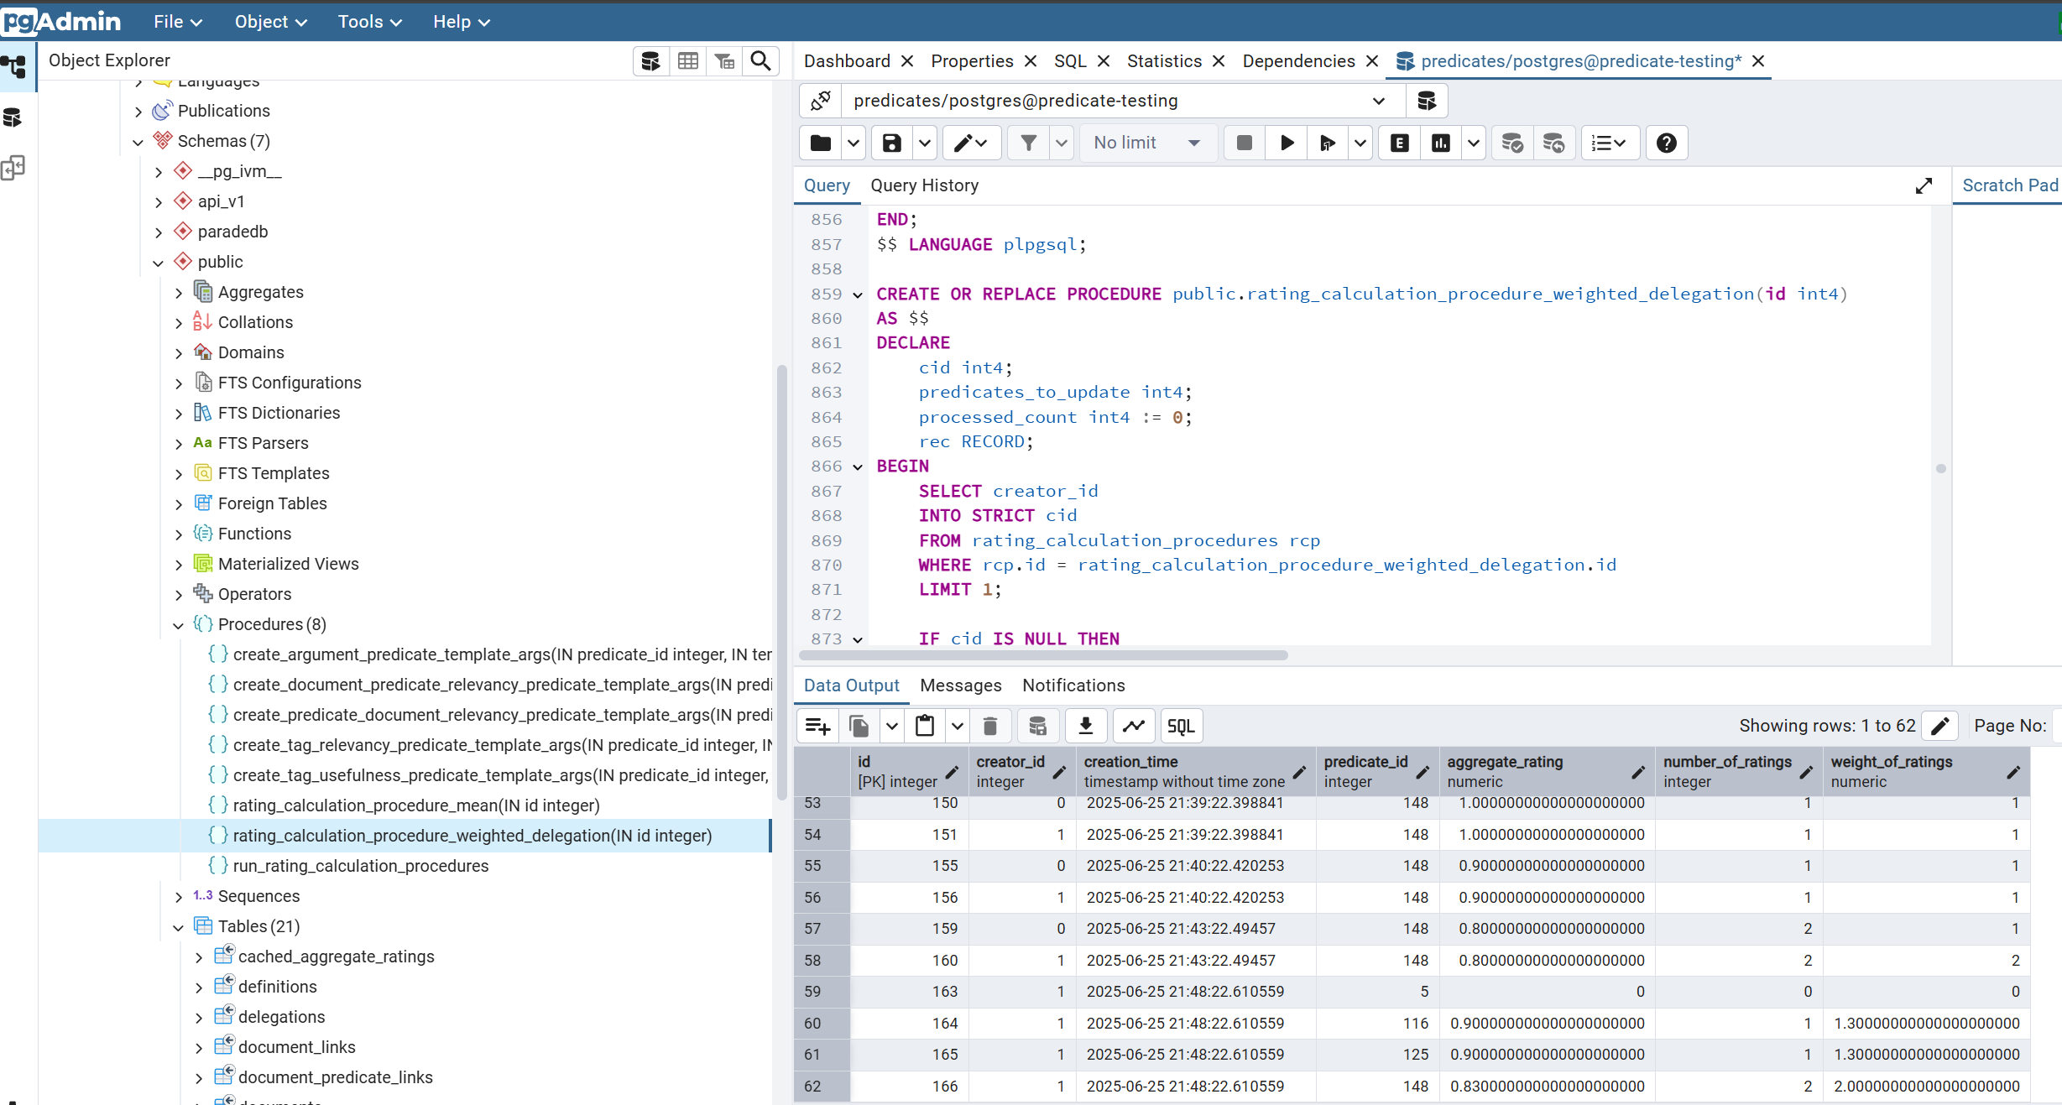Image resolution: width=2062 pixels, height=1105 pixels.
Task: Collapse the Procedures (8) node
Action: pos(179,625)
